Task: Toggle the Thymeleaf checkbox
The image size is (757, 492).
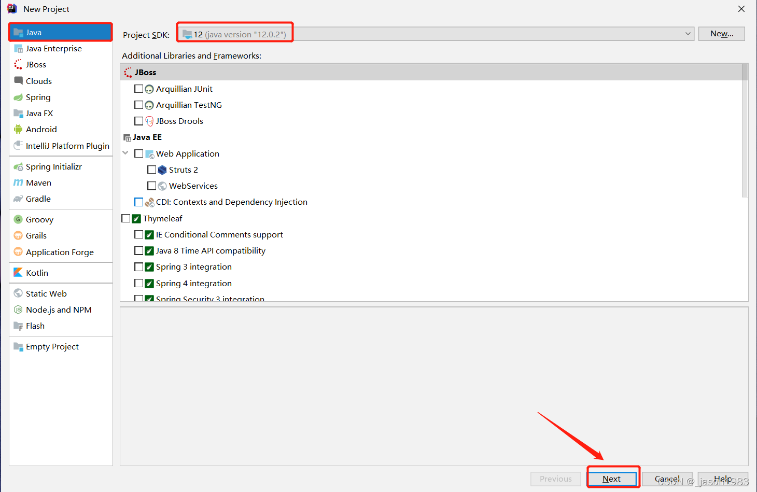Action: click(x=125, y=218)
